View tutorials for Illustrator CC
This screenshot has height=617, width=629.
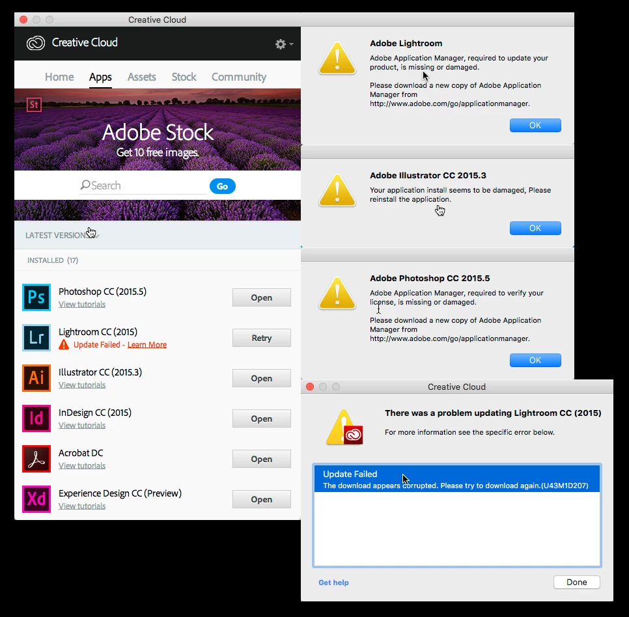(x=82, y=385)
